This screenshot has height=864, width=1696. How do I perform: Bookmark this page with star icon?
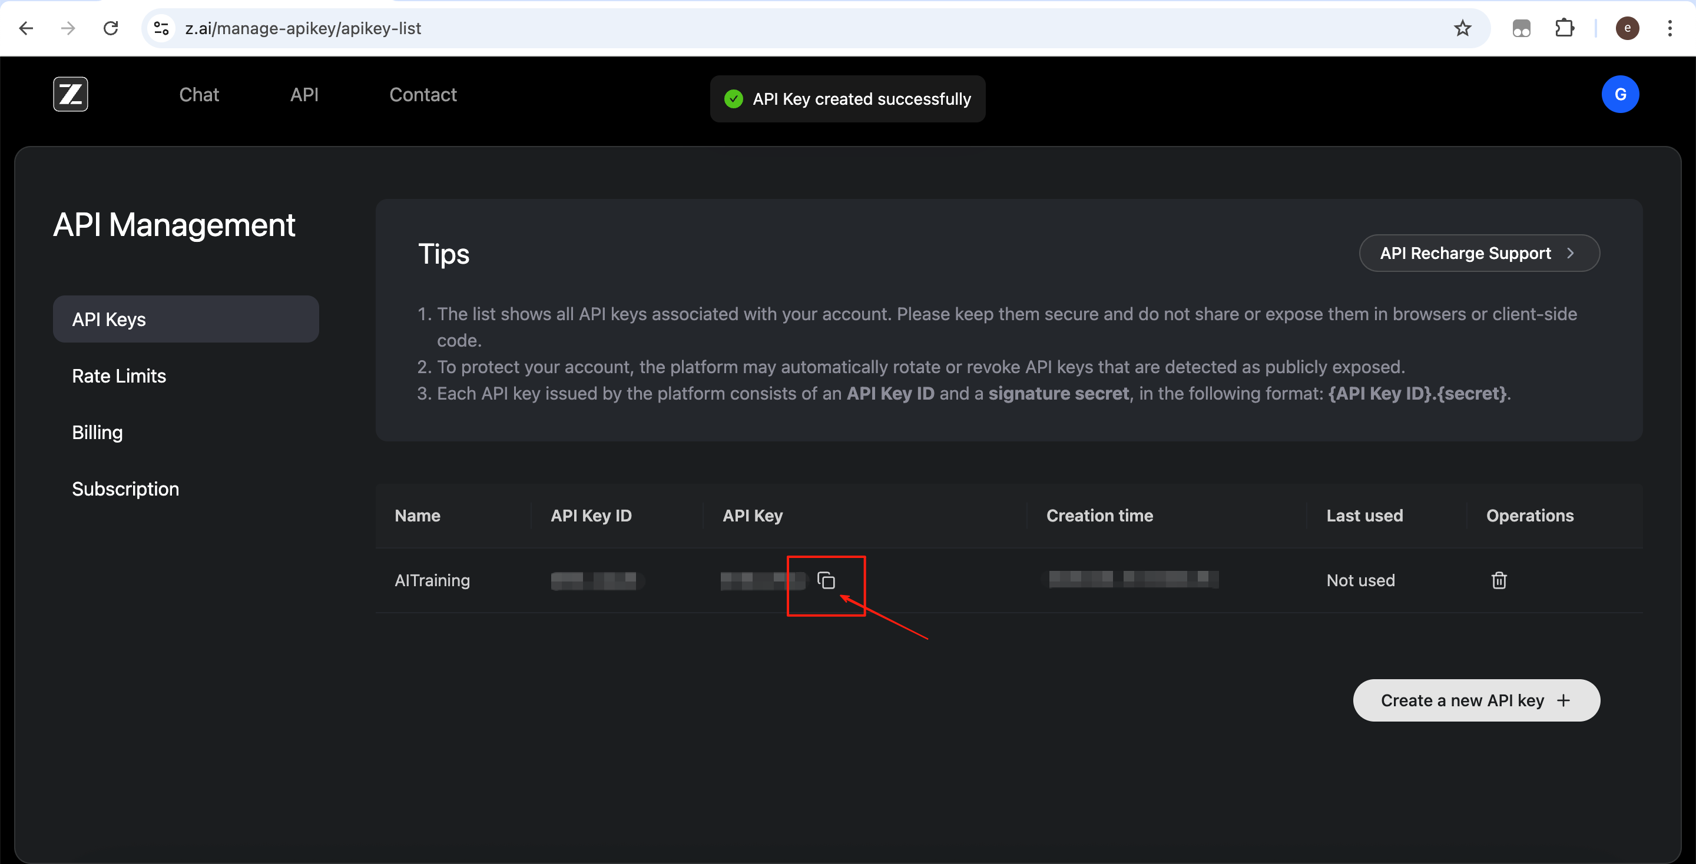point(1462,28)
